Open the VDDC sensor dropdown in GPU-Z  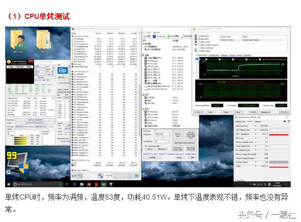pyautogui.click(x=256, y=166)
